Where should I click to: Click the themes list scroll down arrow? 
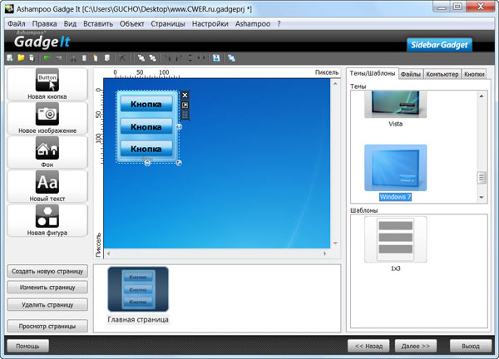coord(482,198)
